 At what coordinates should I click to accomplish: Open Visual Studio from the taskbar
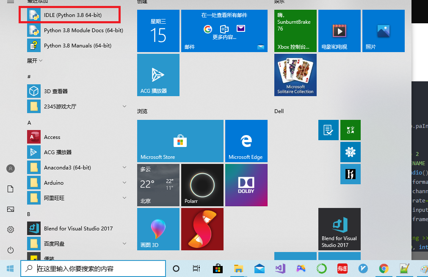click(280, 269)
